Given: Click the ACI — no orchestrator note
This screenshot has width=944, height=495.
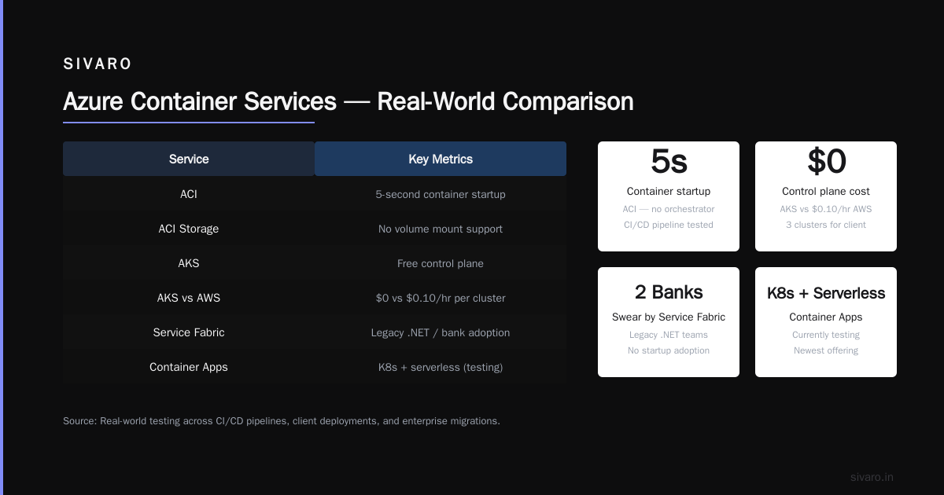Looking at the screenshot, I should coord(669,209).
